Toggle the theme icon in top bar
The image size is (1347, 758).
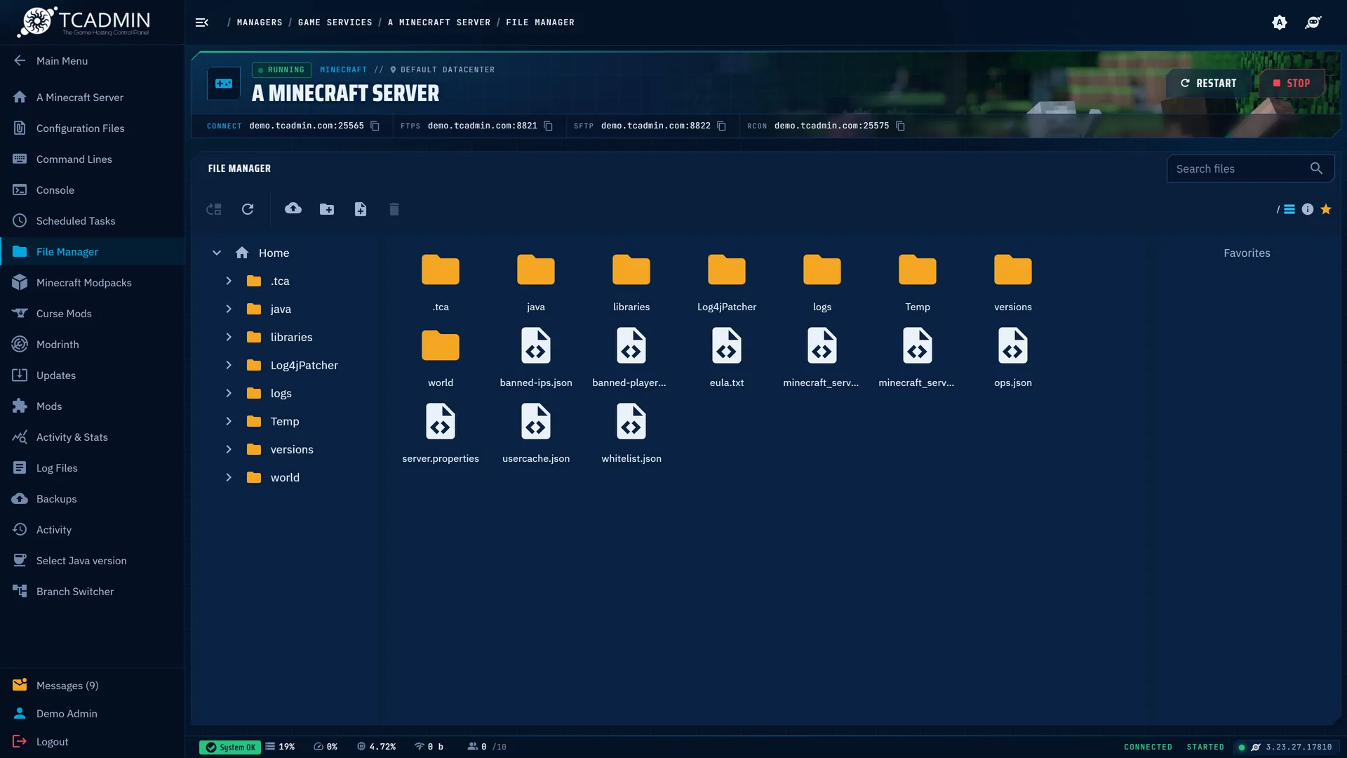click(x=1280, y=22)
